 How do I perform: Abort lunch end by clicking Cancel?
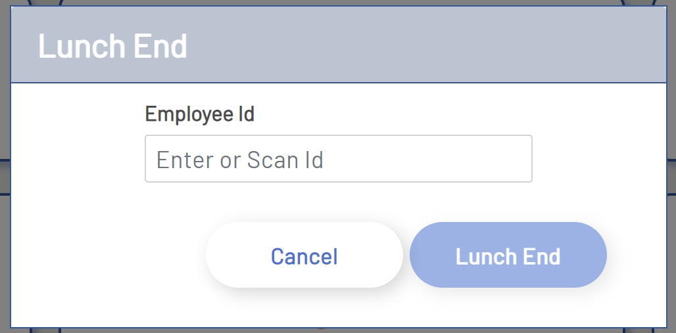coord(304,255)
